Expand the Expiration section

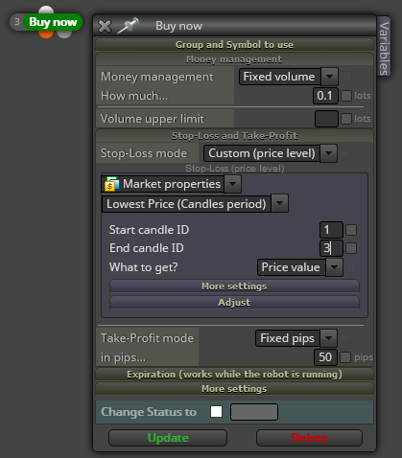point(234,375)
